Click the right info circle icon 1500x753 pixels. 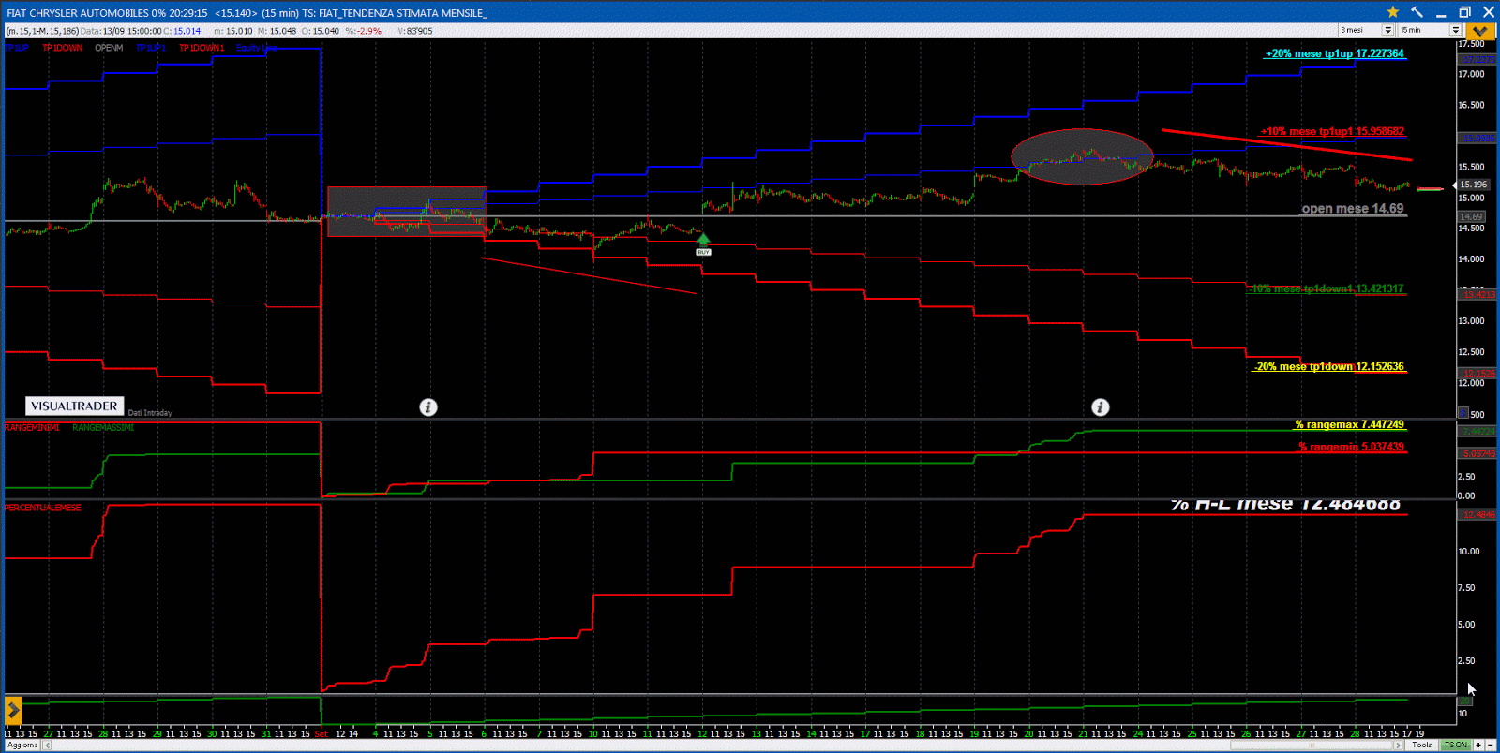1101,406
